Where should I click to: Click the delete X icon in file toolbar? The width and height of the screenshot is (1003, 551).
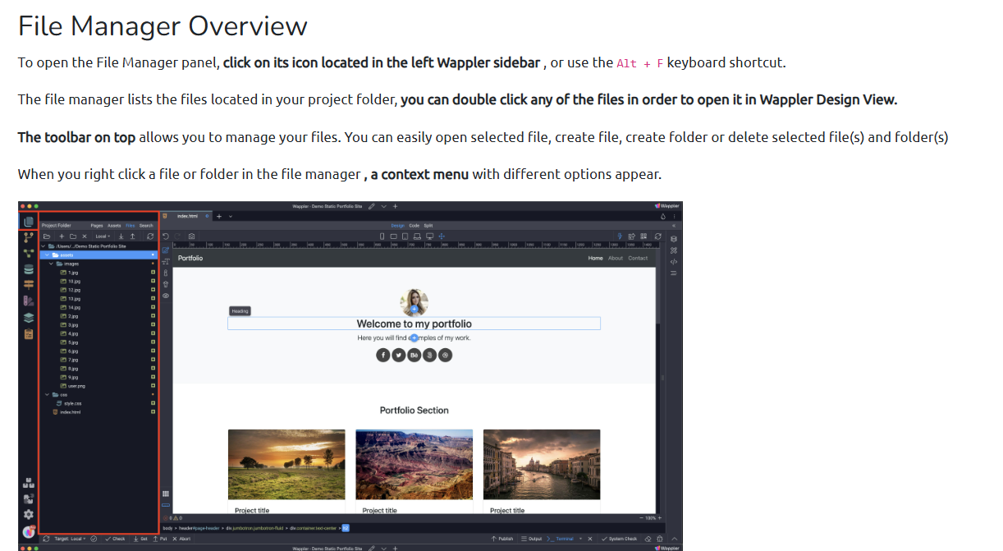click(85, 236)
